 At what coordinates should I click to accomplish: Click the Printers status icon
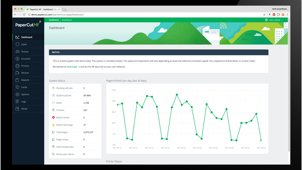click(53, 110)
